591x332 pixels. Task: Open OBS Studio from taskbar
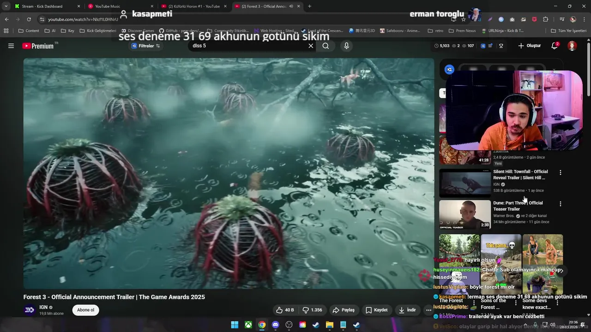289,325
